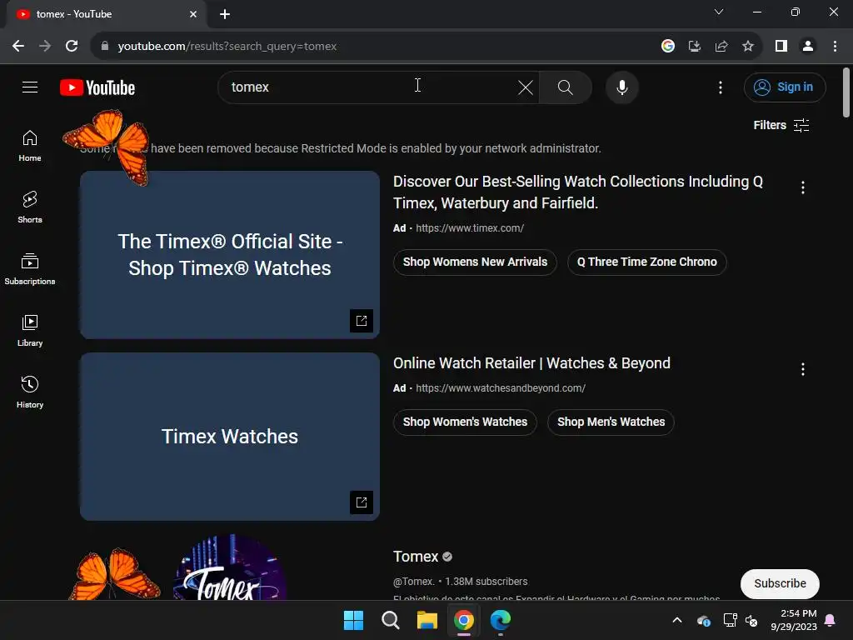853x640 pixels.
Task: Click the Timex Official Site ad thumbnail
Action: 230,255
